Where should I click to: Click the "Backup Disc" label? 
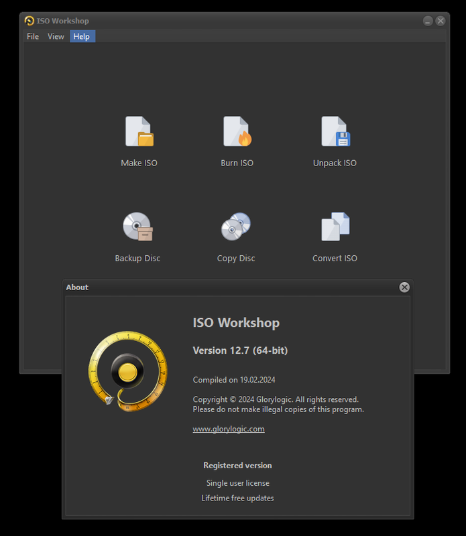click(x=137, y=259)
